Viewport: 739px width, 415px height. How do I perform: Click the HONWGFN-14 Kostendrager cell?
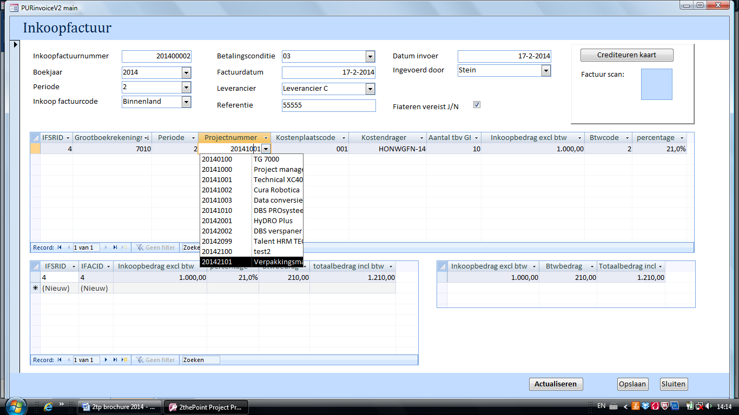click(x=387, y=149)
